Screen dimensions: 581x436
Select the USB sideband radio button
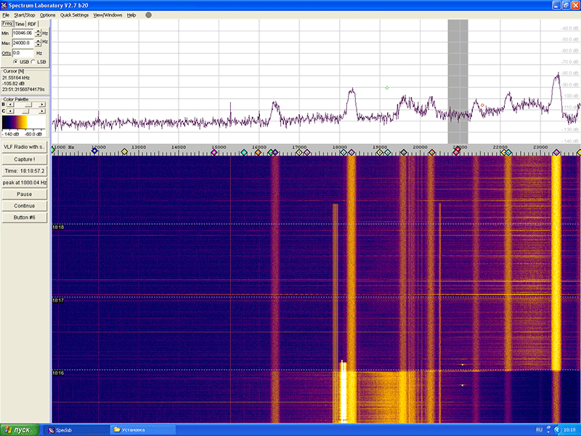16,62
